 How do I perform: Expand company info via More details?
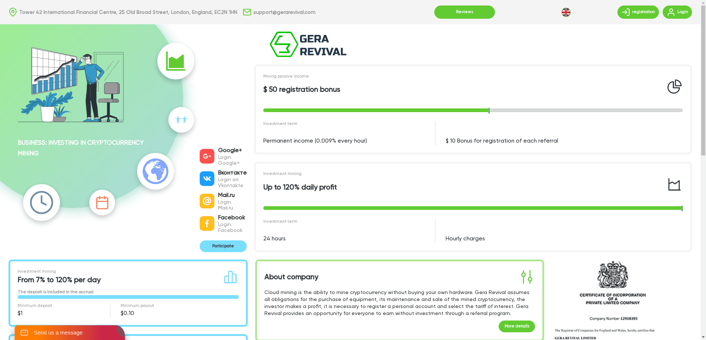point(516,326)
